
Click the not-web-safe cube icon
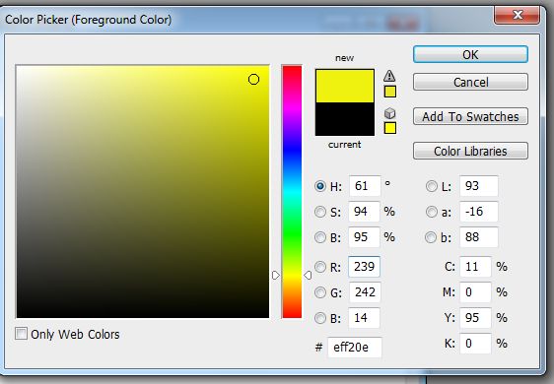pos(389,113)
